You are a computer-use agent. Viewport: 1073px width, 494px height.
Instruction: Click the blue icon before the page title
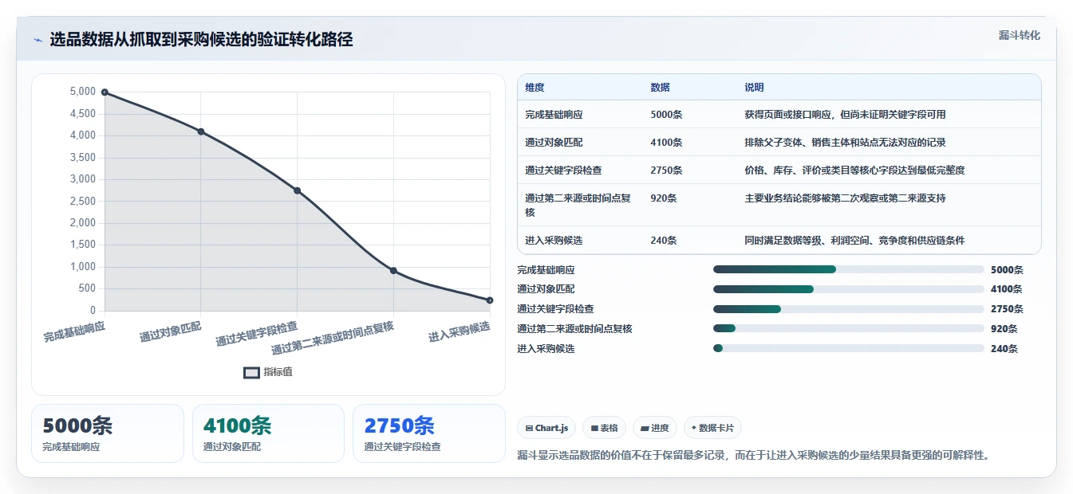[x=37, y=40]
